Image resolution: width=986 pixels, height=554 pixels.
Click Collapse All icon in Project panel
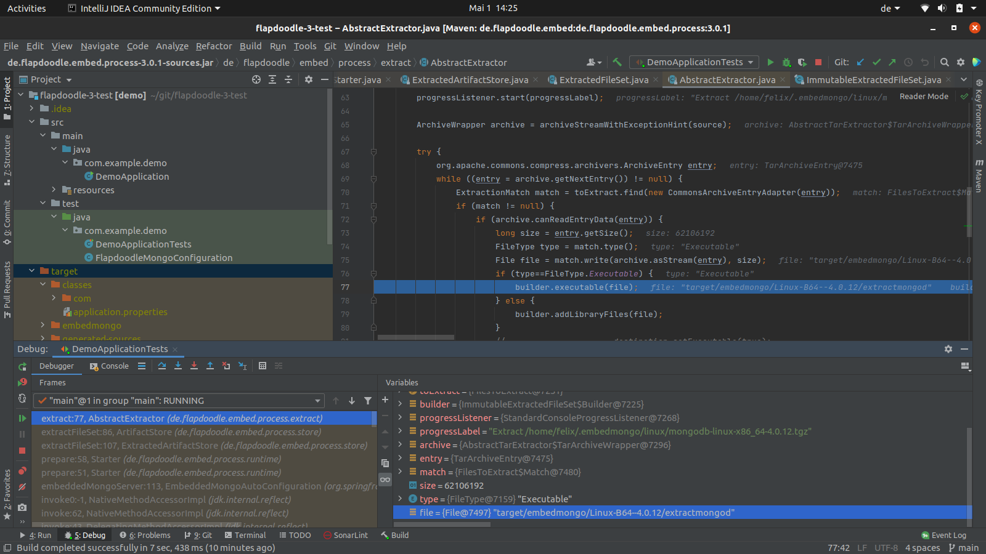coord(288,79)
